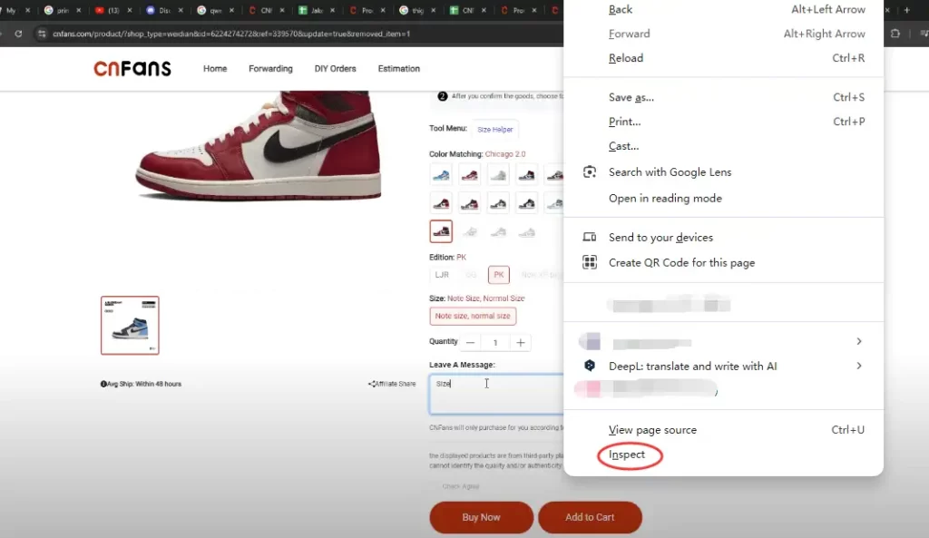
Task: Close the Google 'qwe' tab
Action: [x=231, y=10]
